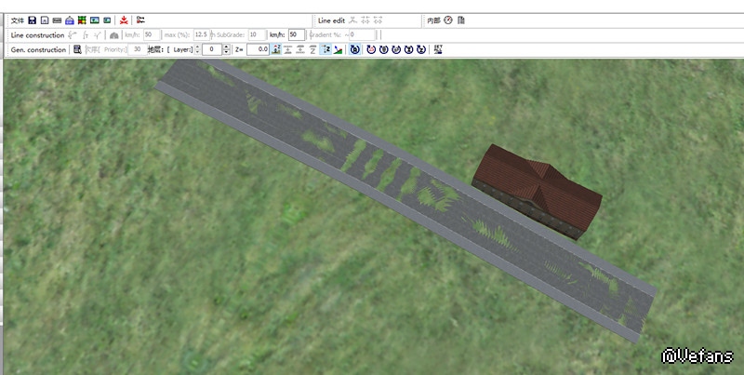This screenshot has width=744, height=375.
Task: Click the Z= height input field
Action: click(x=258, y=49)
